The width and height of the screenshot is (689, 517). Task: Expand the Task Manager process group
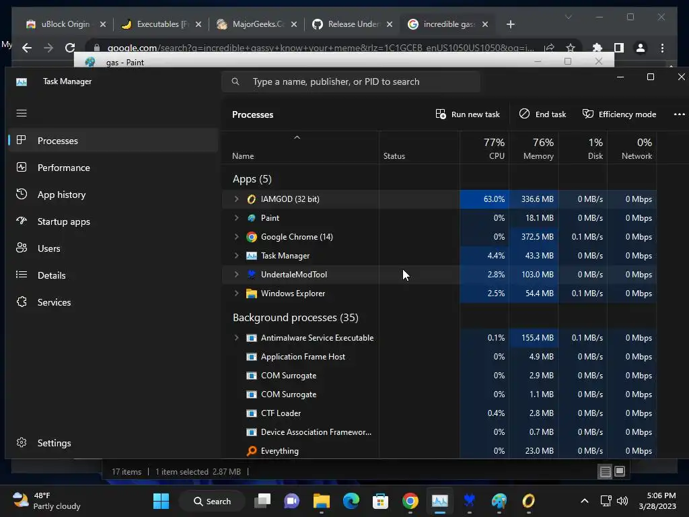click(x=236, y=255)
